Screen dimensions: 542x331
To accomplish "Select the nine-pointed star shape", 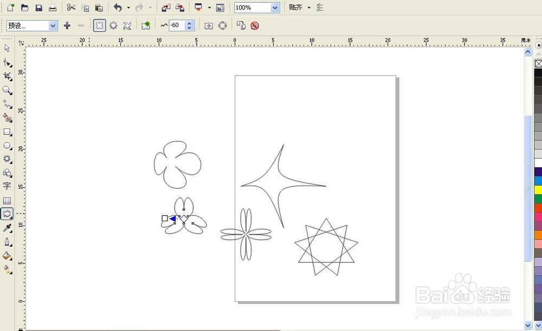I will click(326, 247).
